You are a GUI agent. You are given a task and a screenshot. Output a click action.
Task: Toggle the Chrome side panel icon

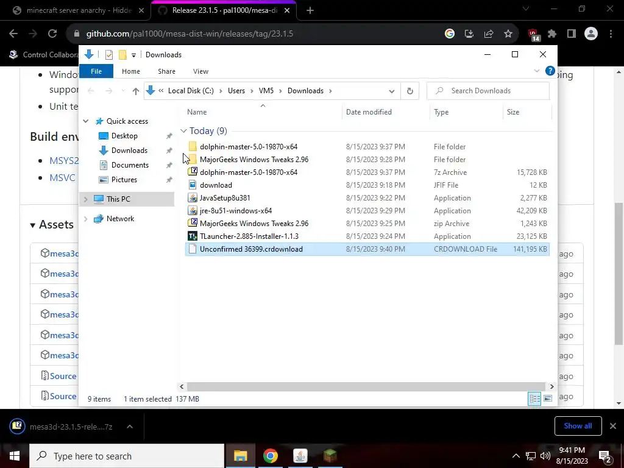click(572, 34)
